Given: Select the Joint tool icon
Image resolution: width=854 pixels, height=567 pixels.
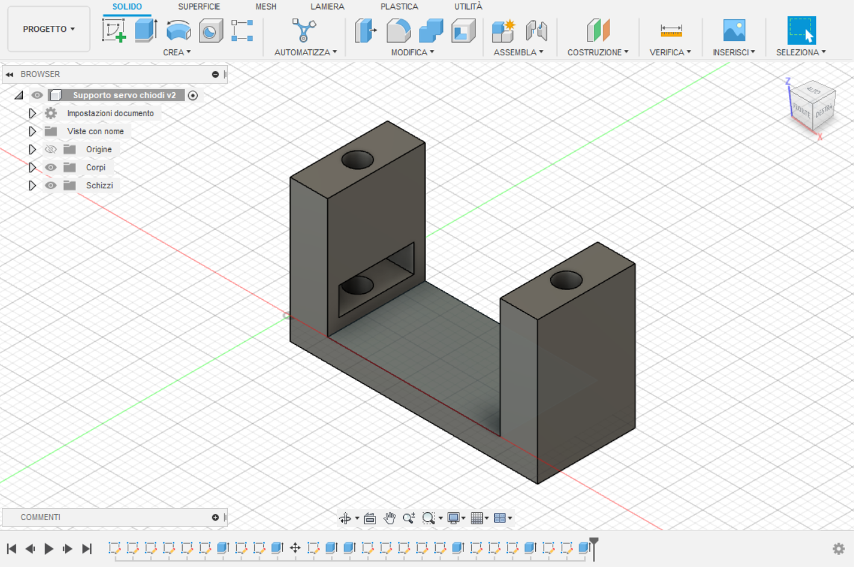Looking at the screenshot, I should (536, 30).
